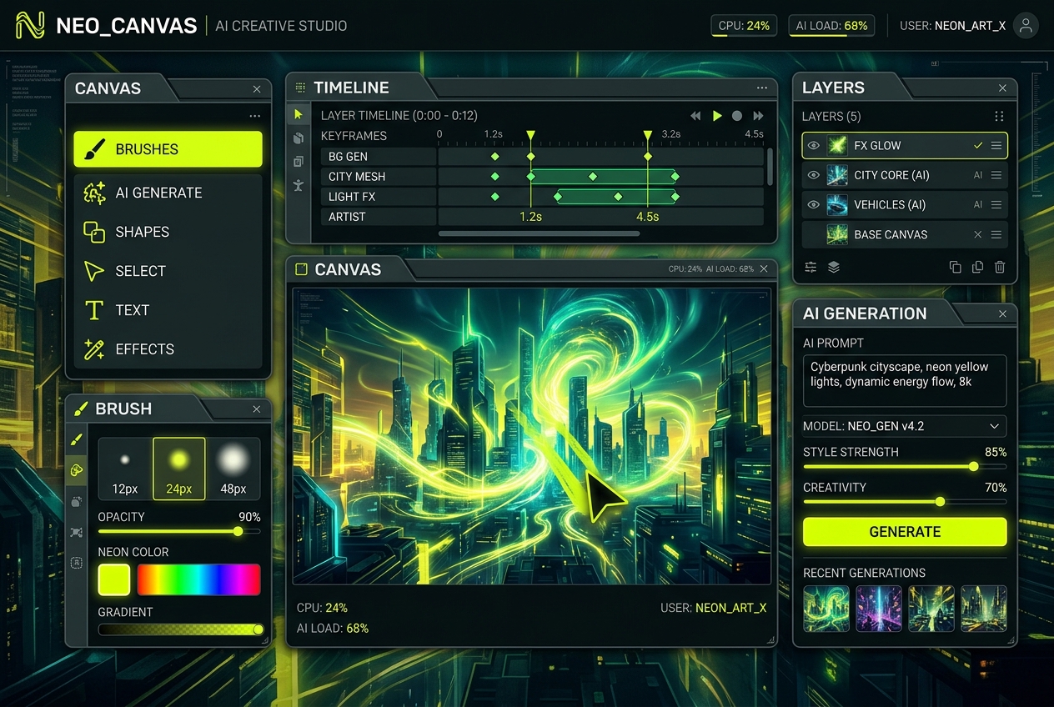Click the hamburger handle on FX GLOW layer
This screenshot has width=1054, height=707.
click(x=996, y=146)
